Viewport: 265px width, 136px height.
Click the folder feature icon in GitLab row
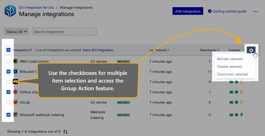[x=231, y=102]
